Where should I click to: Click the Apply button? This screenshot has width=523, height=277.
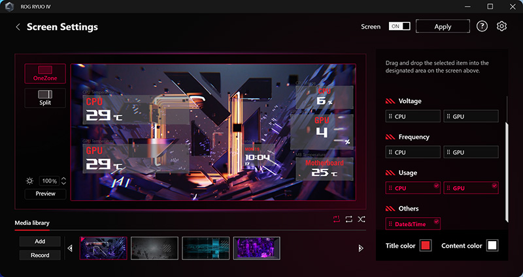pos(443,26)
